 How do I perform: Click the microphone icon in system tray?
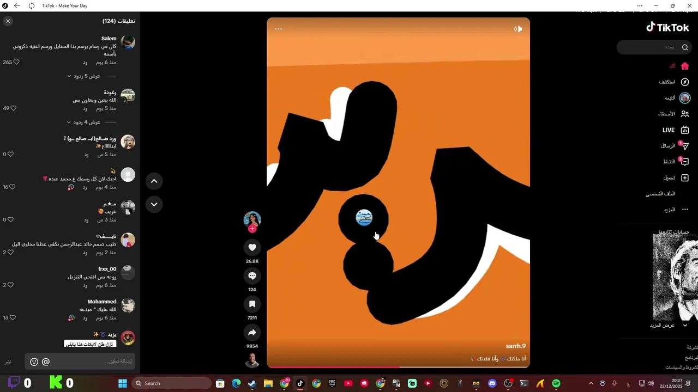click(x=614, y=383)
